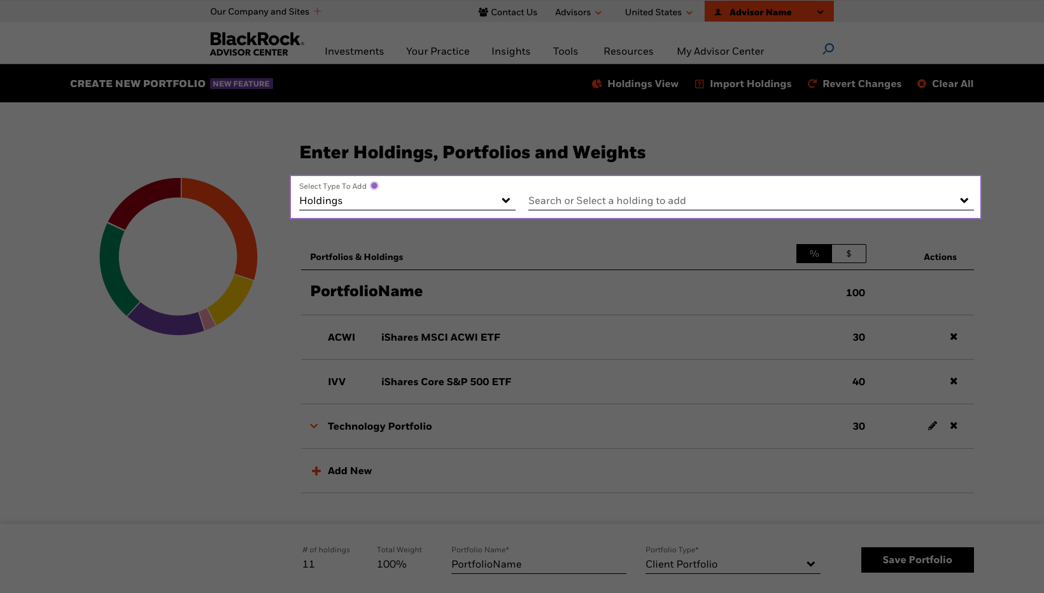The width and height of the screenshot is (1044, 593).
Task: Click the purple info dot near Select Type To Add
Action: (374, 186)
